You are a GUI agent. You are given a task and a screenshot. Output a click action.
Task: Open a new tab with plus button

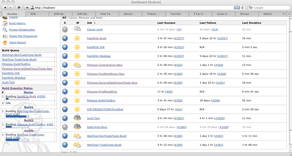[289, 14]
